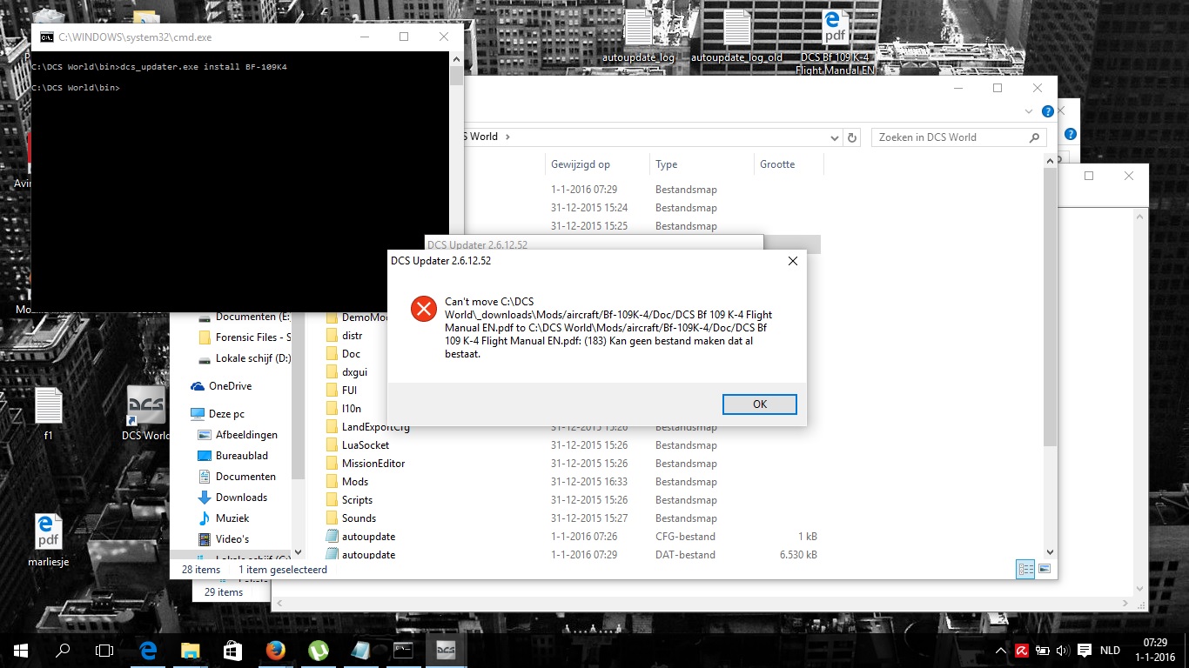Sort by Grootte column header
The height and width of the screenshot is (668, 1189).
coord(777,164)
